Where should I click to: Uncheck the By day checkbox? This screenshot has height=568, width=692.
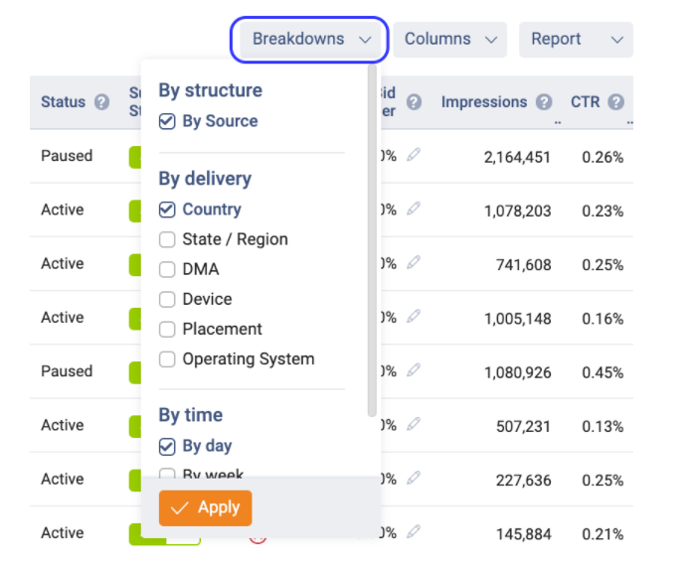(x=167, y=447)
